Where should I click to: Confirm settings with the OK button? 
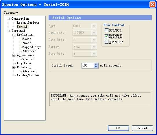coord(118,128)
